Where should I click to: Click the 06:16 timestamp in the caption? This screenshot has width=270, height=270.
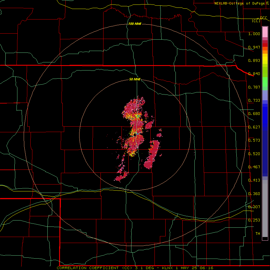(x=206, y=268)
